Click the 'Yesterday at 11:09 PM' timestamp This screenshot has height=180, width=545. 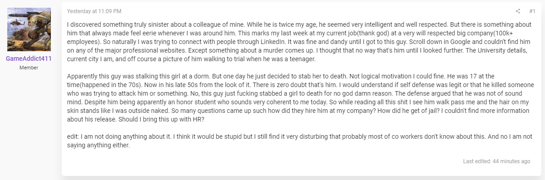point(94,11)
